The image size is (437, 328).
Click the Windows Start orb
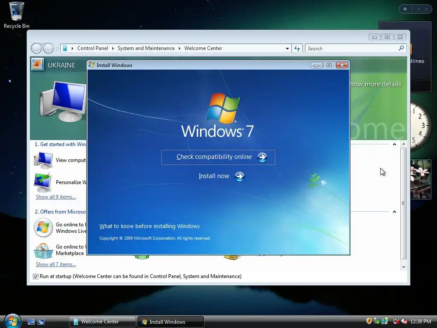[x=12, y=321]
